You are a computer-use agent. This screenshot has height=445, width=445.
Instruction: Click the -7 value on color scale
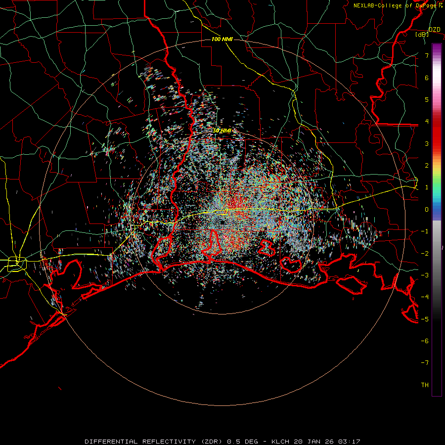coord(425,363)
